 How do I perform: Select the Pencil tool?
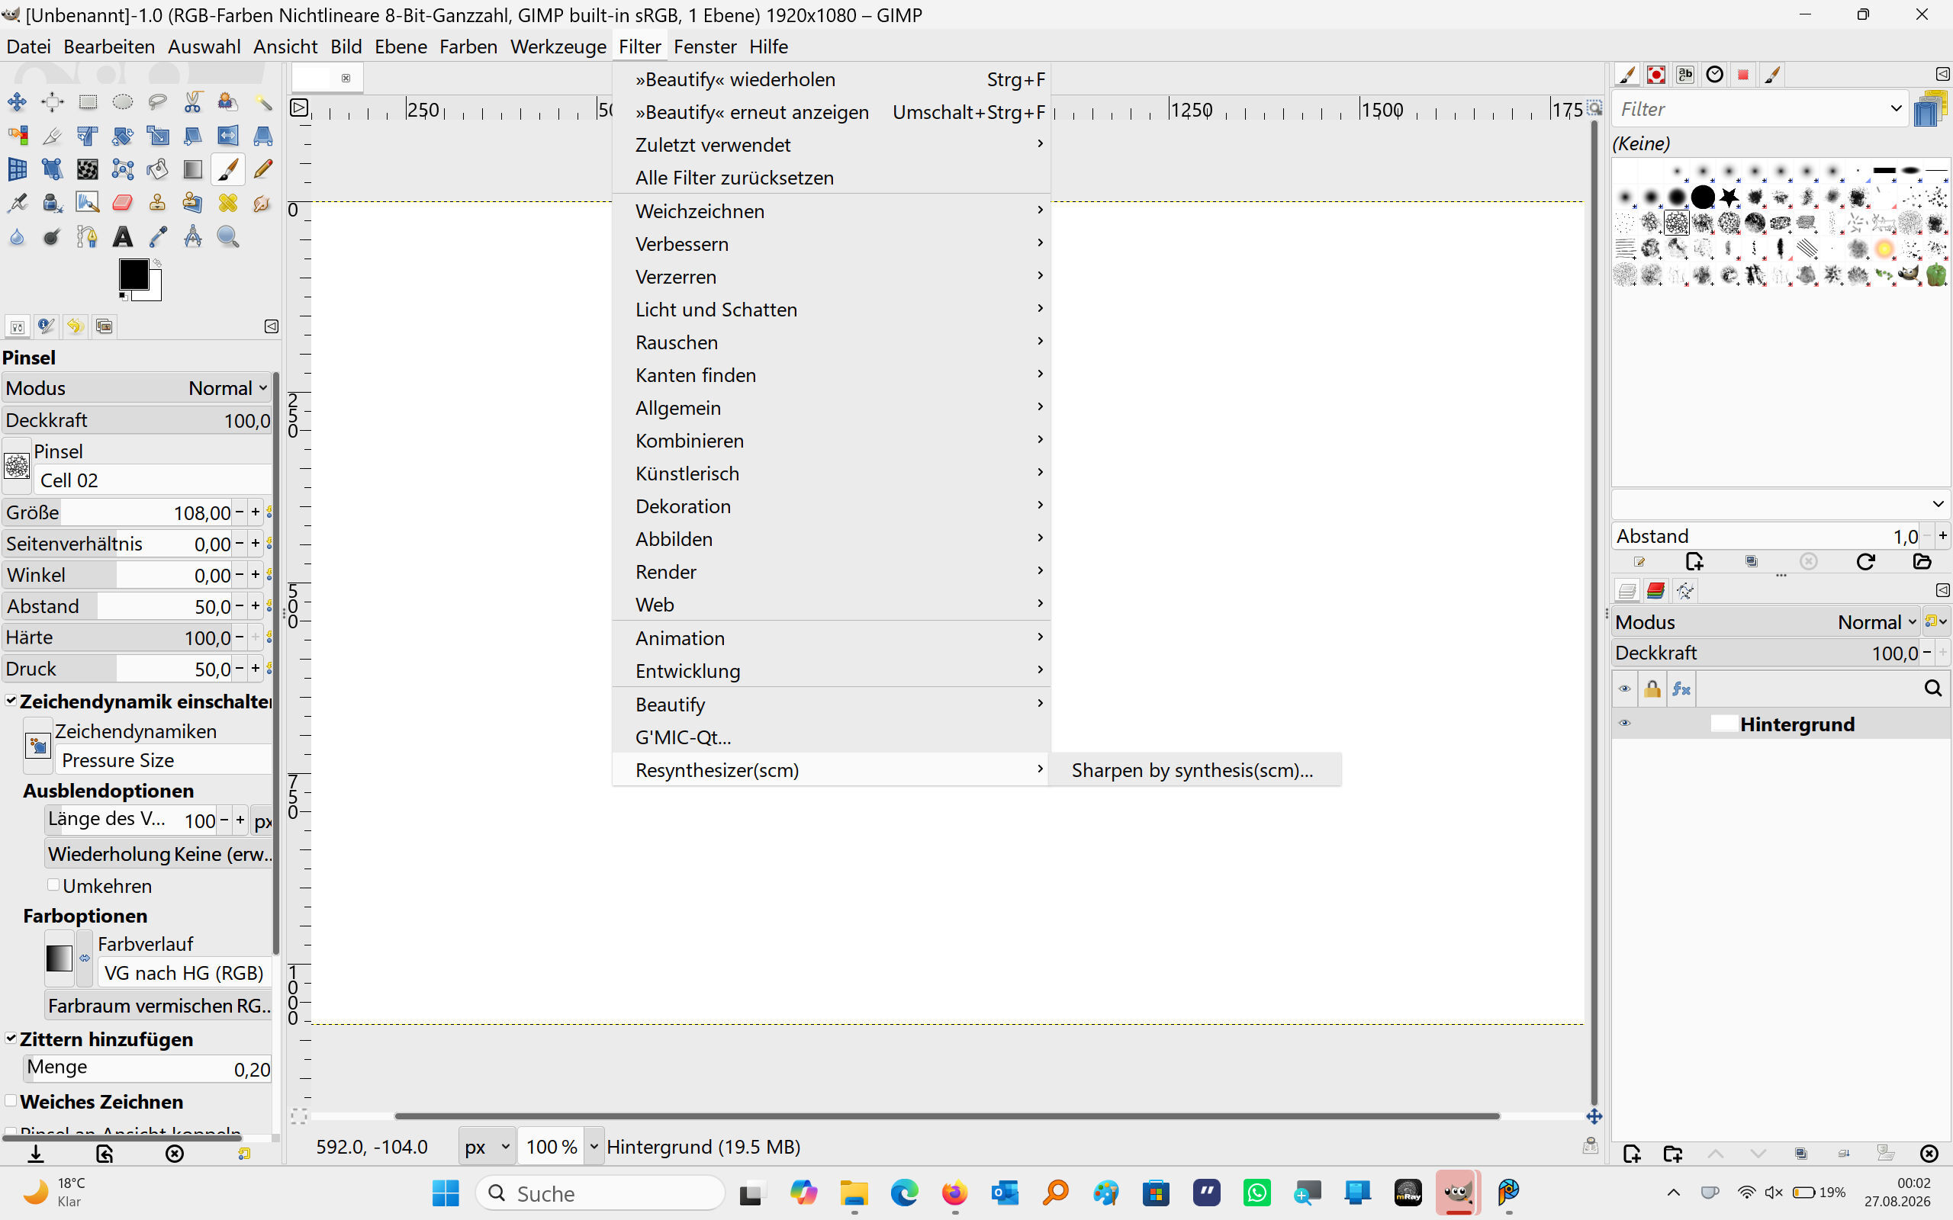pos(263,169)
